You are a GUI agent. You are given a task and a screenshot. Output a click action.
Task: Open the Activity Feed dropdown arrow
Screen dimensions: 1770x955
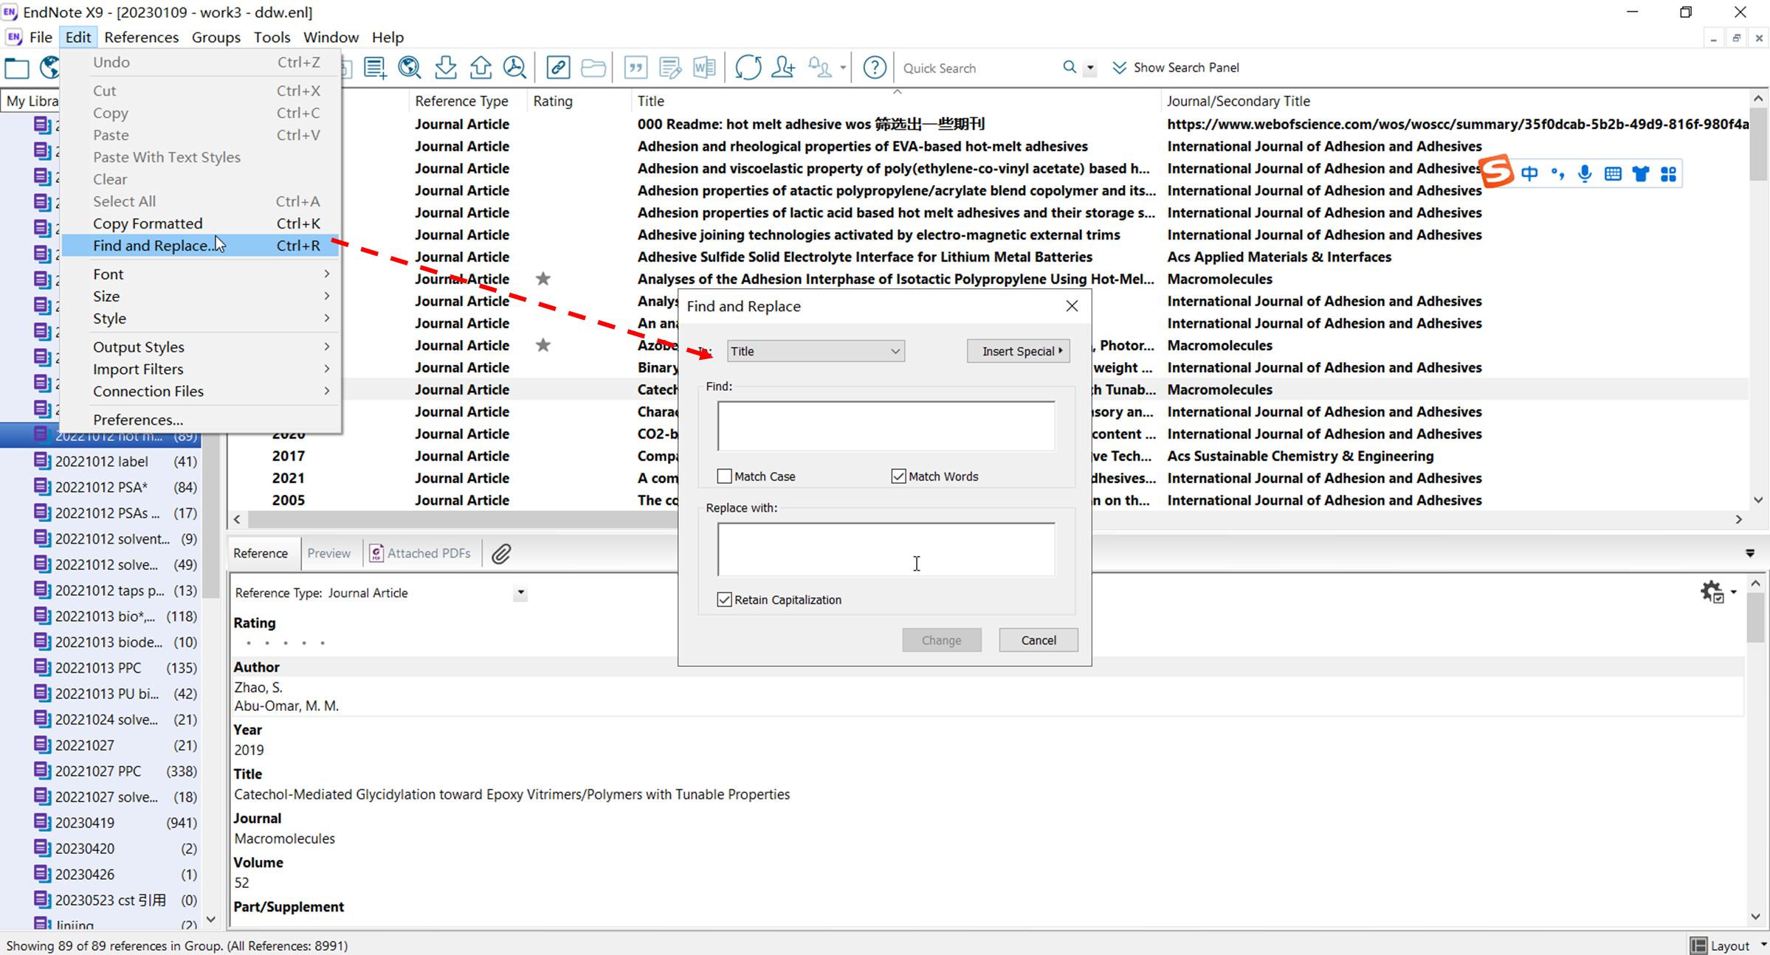tap(842, 68)
